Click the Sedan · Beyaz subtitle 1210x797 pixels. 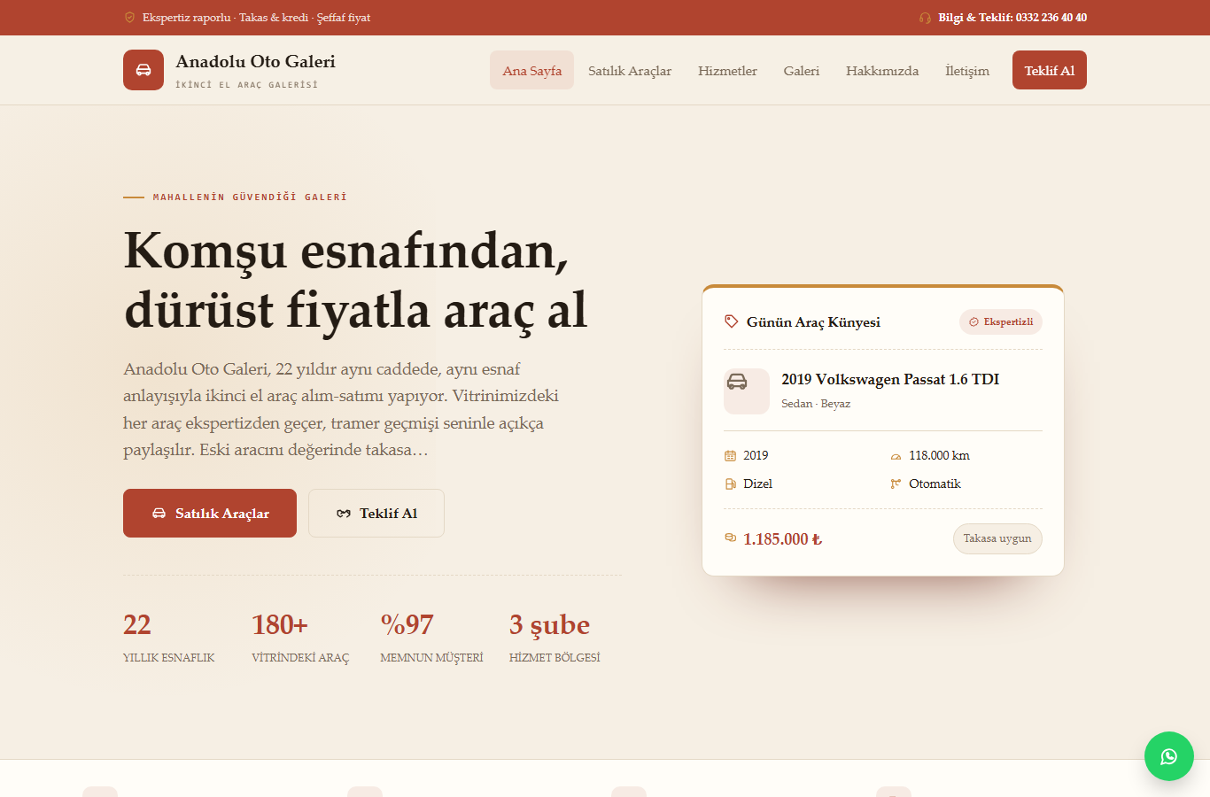click(x=816, y=404)
